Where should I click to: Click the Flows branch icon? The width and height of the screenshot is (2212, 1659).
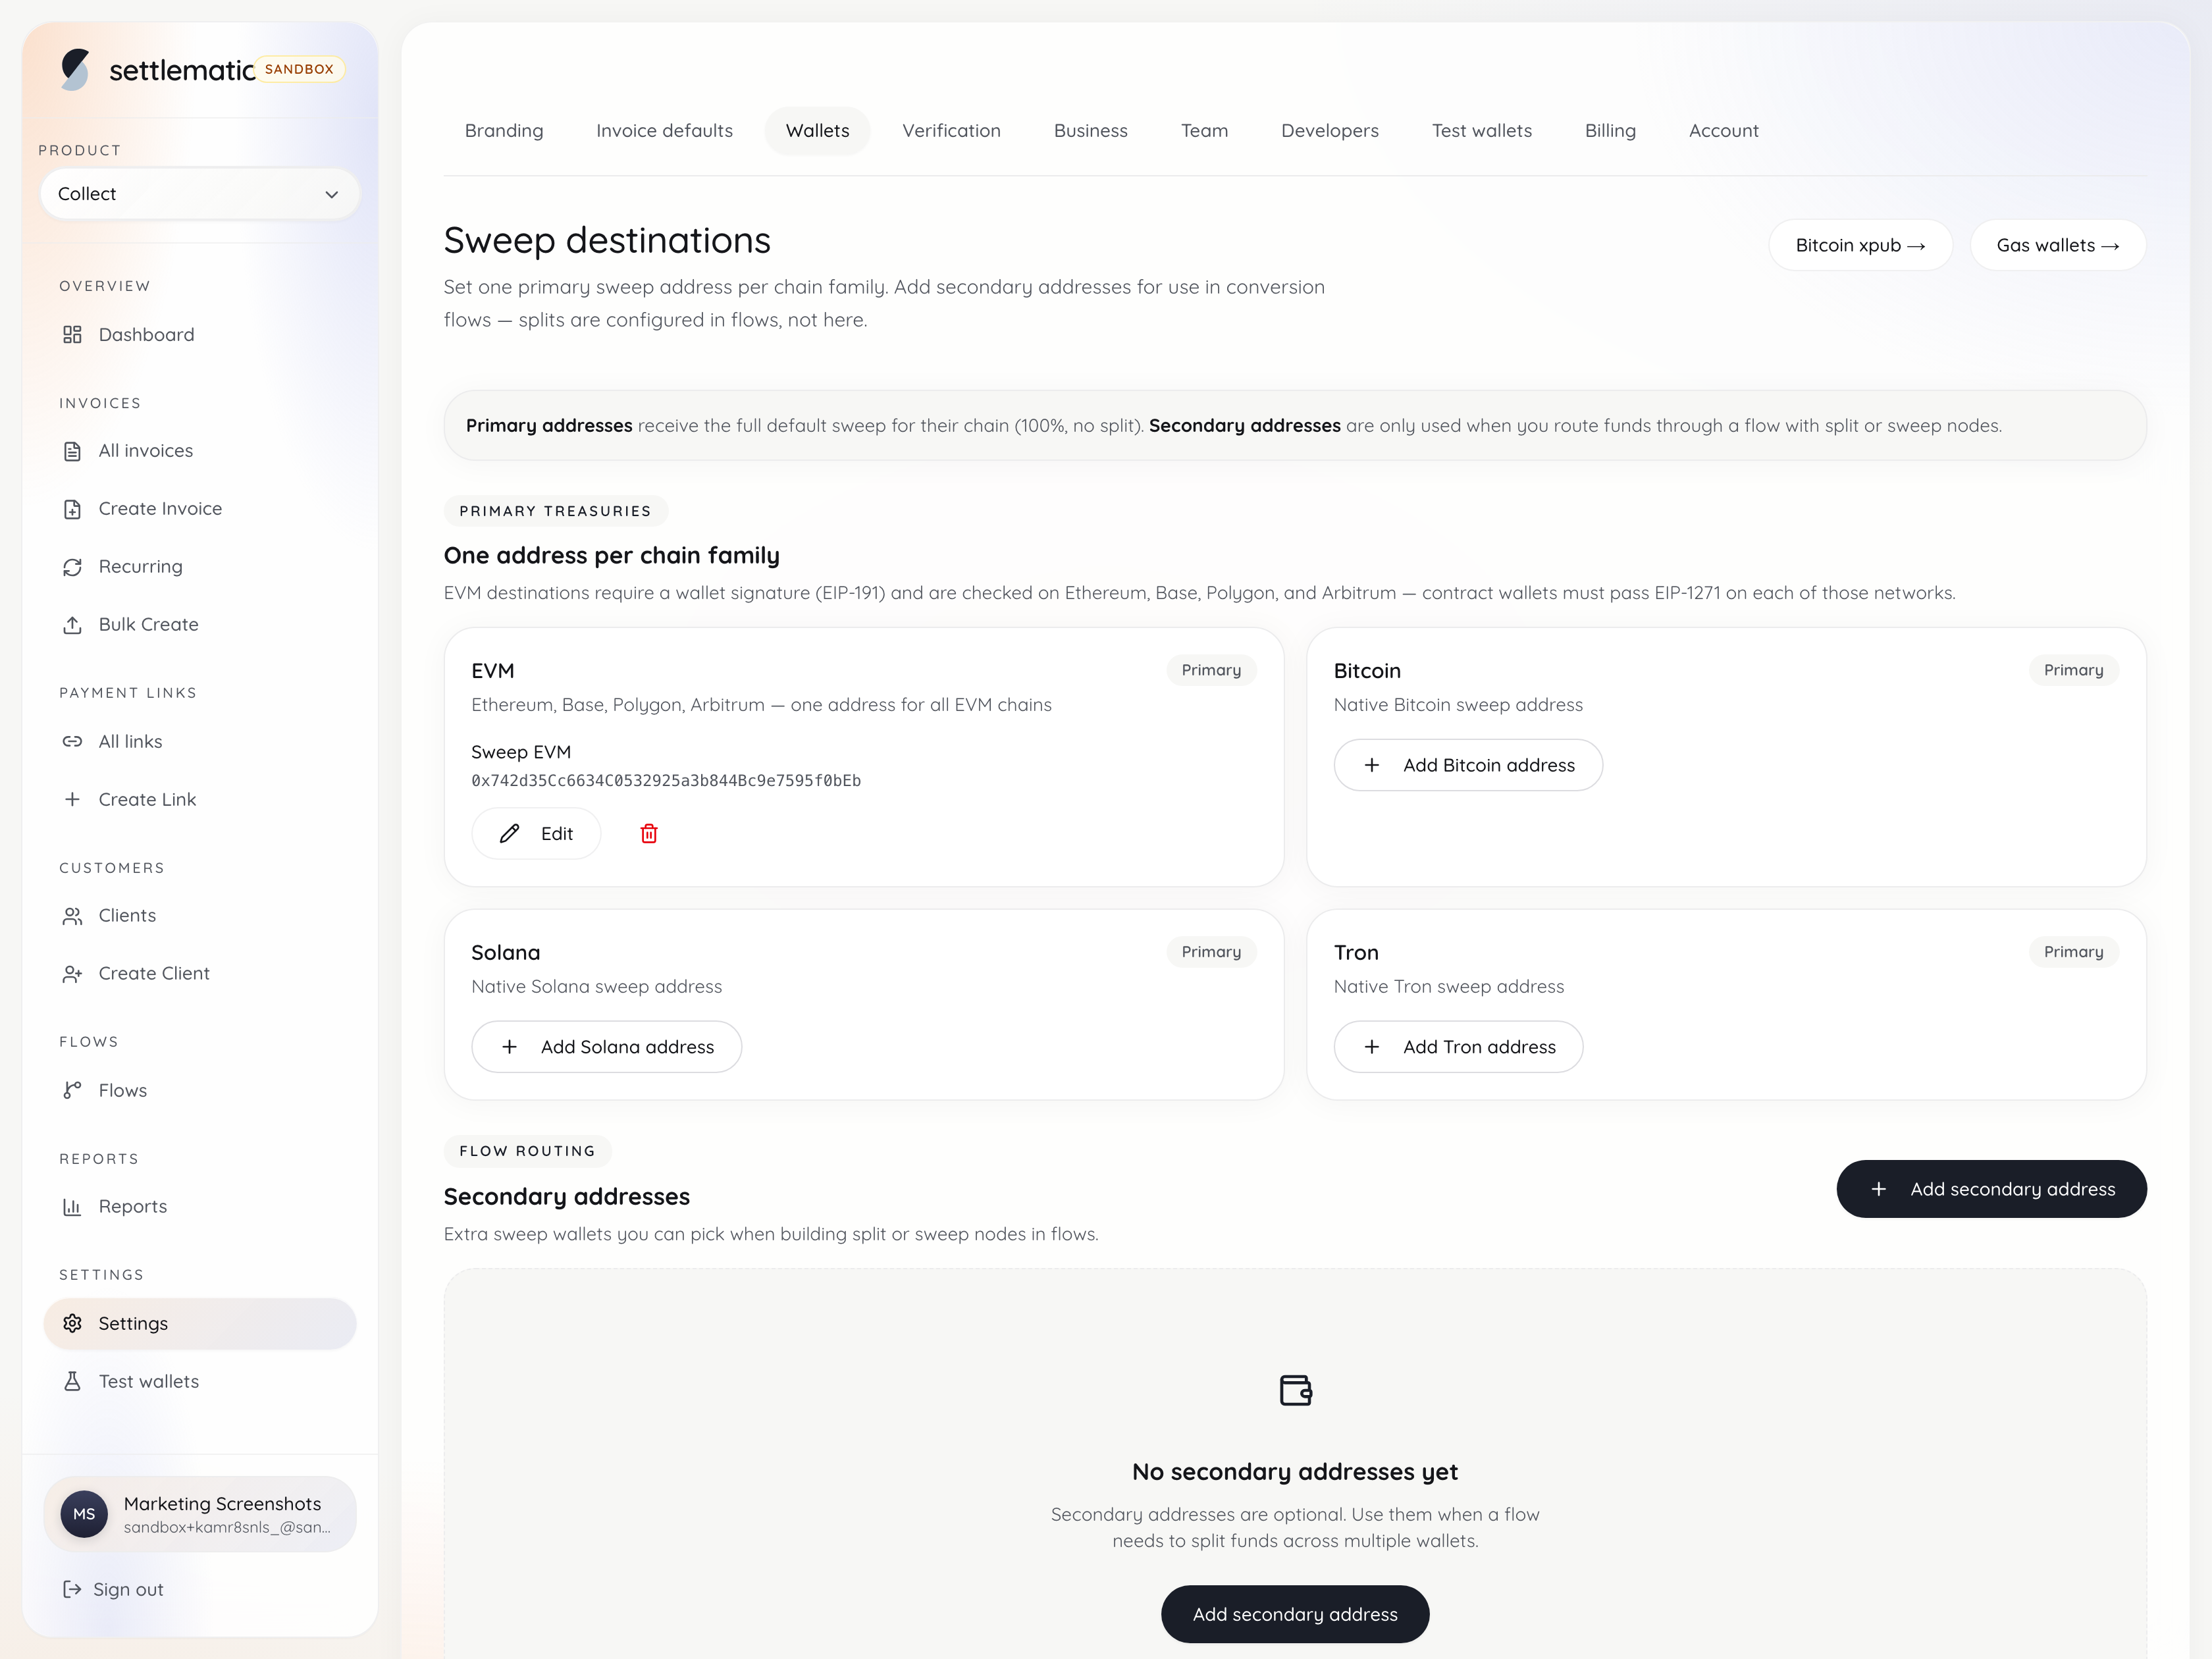(x=72, y=1090)
